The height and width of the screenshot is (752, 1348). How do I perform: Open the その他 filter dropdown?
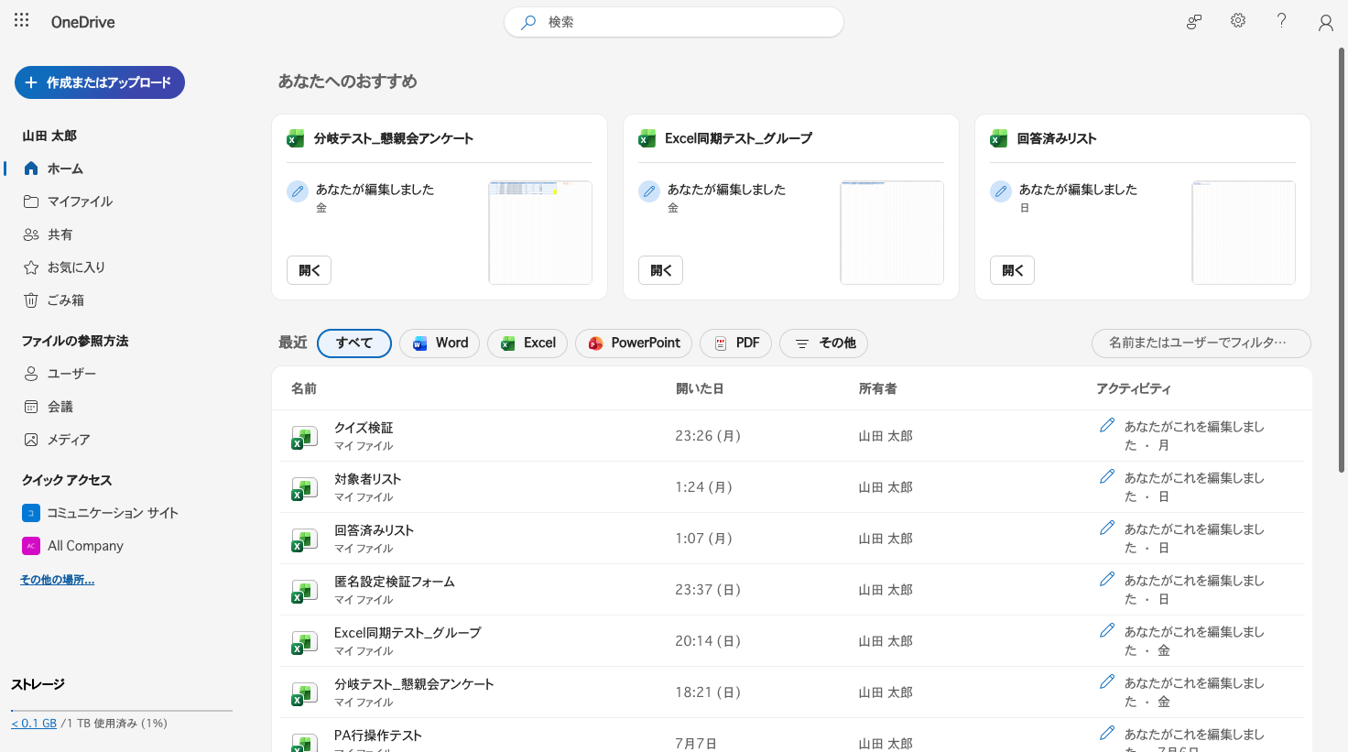(x=824, y=343)
